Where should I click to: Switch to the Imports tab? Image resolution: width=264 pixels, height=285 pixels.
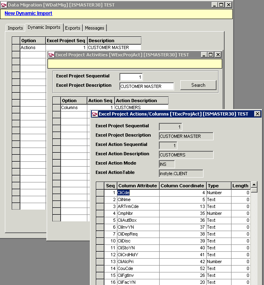(15, 28)
